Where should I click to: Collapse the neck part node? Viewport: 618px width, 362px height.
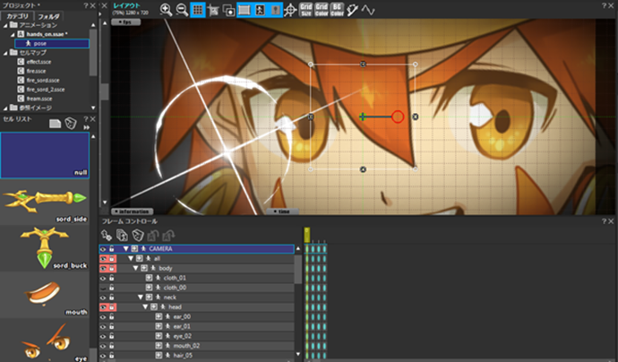coord(141,297)
